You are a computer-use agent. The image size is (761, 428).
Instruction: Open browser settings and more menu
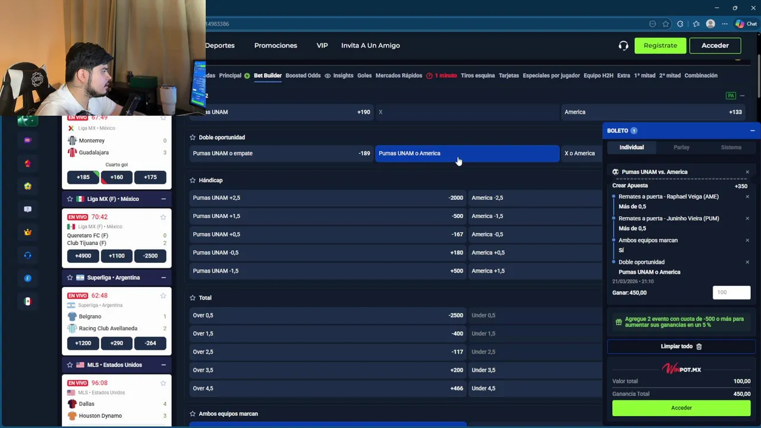pyautogui.click(x=725, y=24)
